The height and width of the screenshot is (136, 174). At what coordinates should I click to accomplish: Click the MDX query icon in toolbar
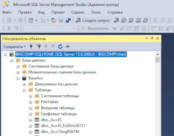(124, 21)
